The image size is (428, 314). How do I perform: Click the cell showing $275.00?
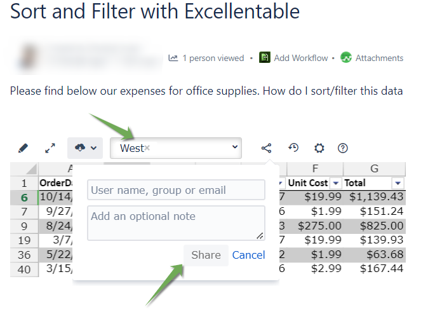tap(315, 226)
